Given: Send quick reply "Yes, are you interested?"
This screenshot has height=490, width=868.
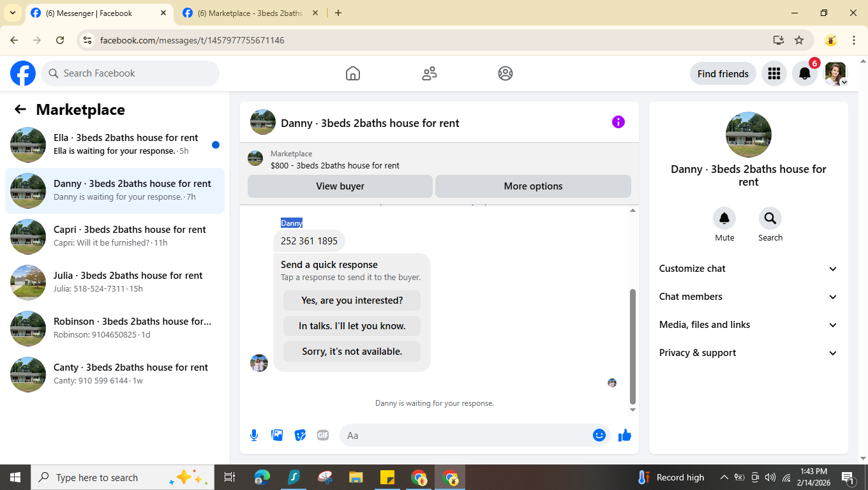Looking at the screenshot, I should coord(352,301).
